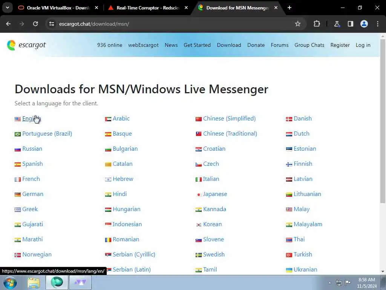Reload the page with the refresh icon

(x=35, y=24)
